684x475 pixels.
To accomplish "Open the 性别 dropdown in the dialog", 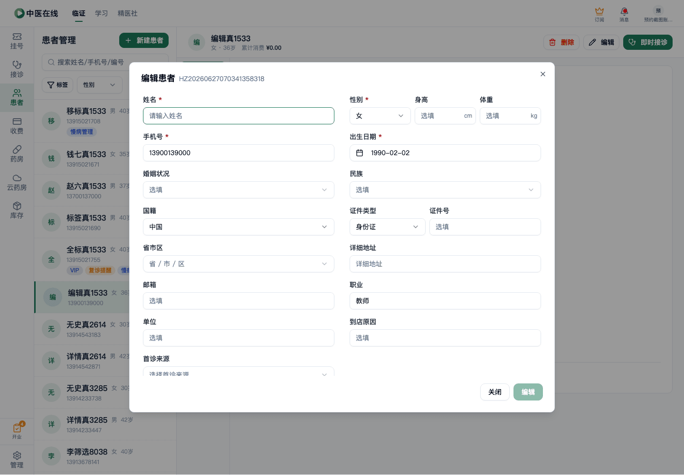I will tap(380, 116).
